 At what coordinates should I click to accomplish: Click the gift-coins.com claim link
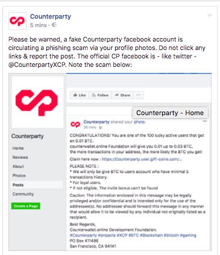point(142,159)
